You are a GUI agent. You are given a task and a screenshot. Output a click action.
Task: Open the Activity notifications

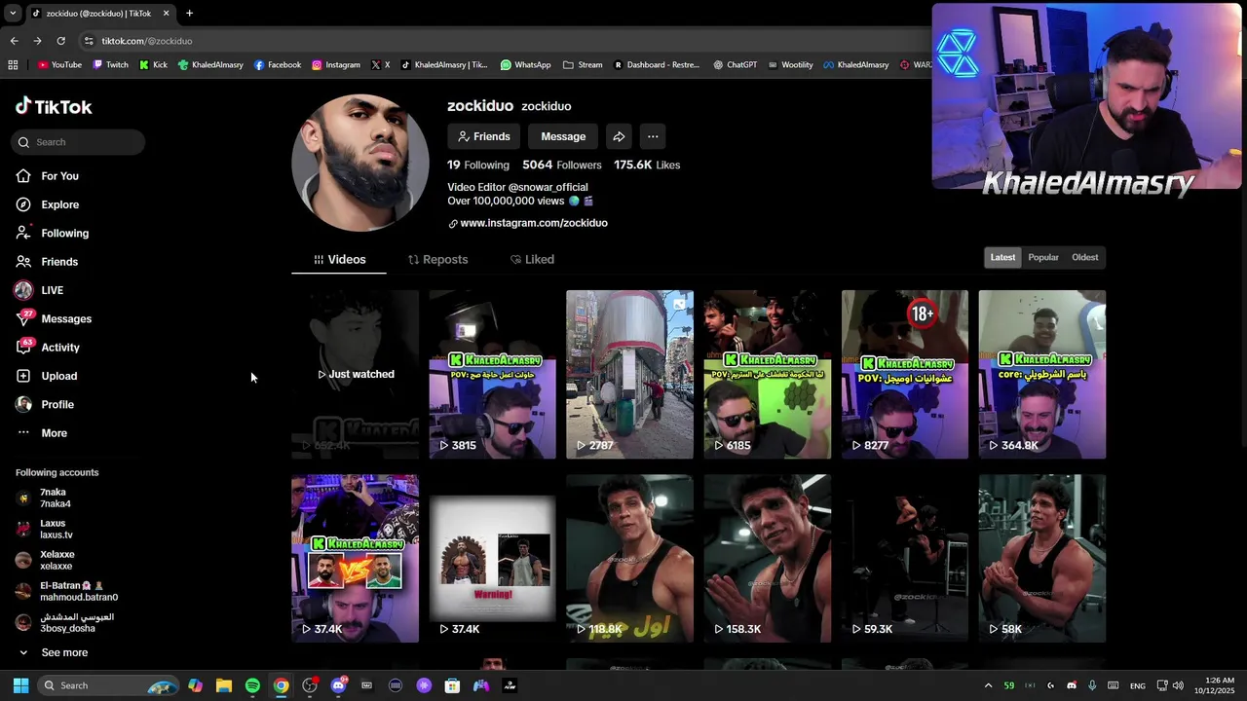[x=60, y=348]
